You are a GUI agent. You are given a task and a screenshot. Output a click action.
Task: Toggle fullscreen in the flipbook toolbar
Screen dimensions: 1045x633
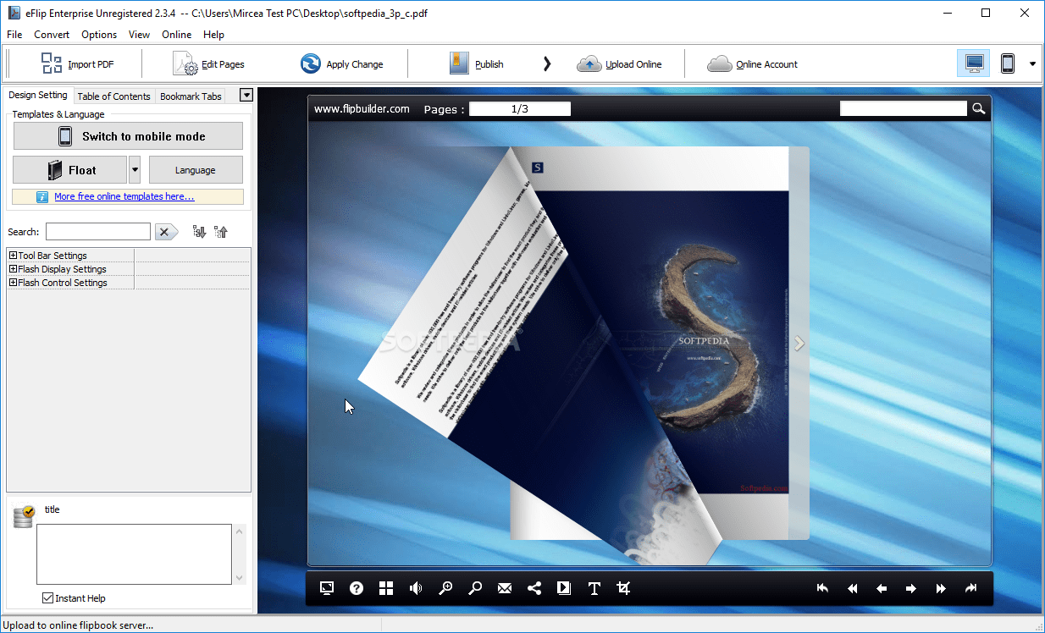pyautogui.click(x=327, y=588)
